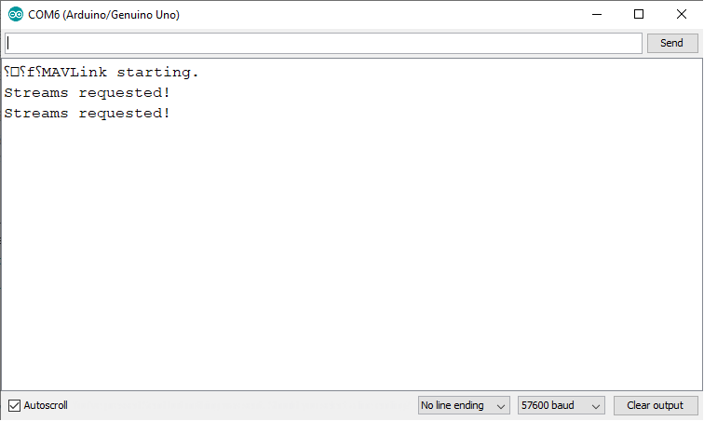Click the word starting. in first line
The height and width of the screenshot is (421, 704).
[x=157, y=73]
